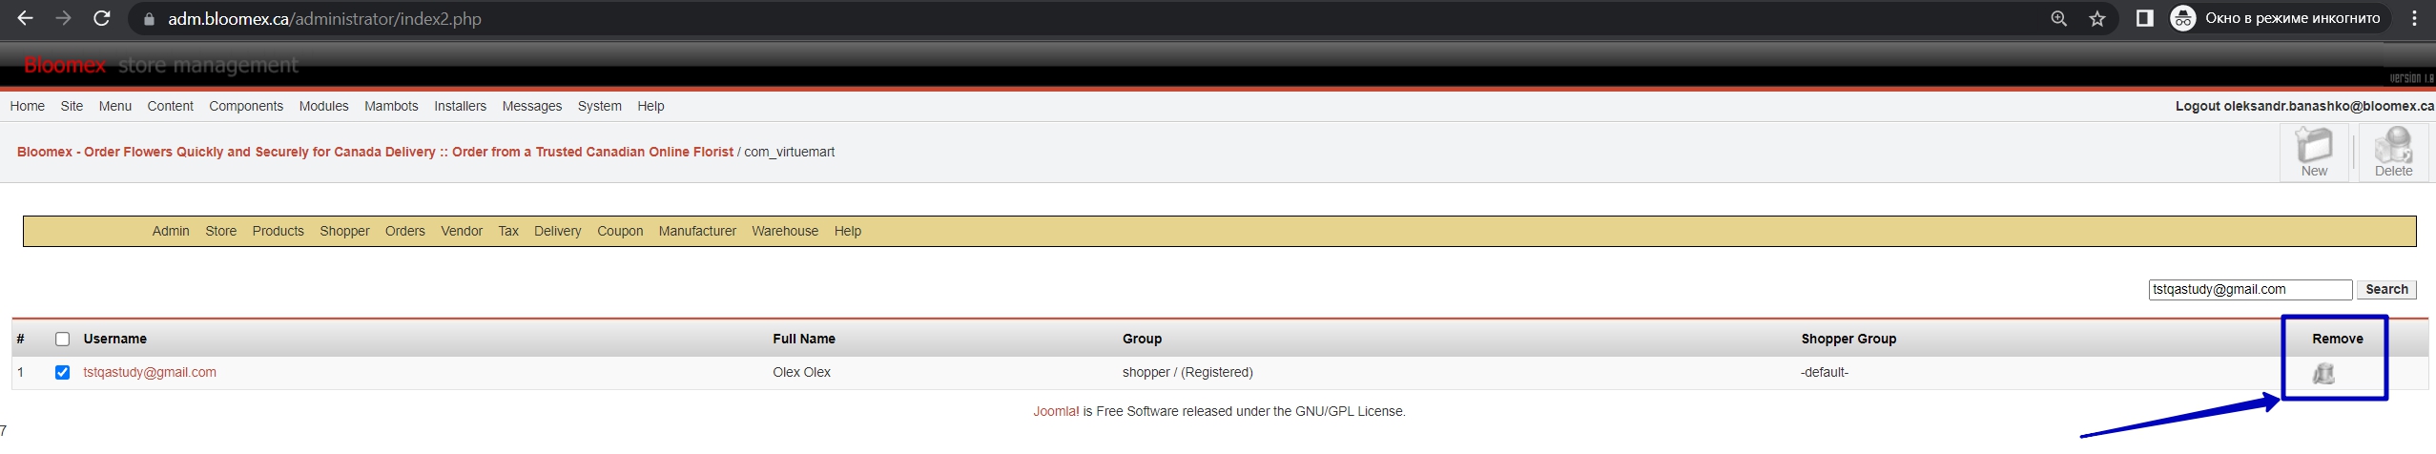Click the Group column header

pyautogui.click(x=1142, y=339)
